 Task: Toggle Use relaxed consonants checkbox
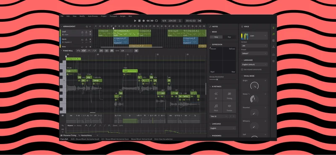coord(242,70)
